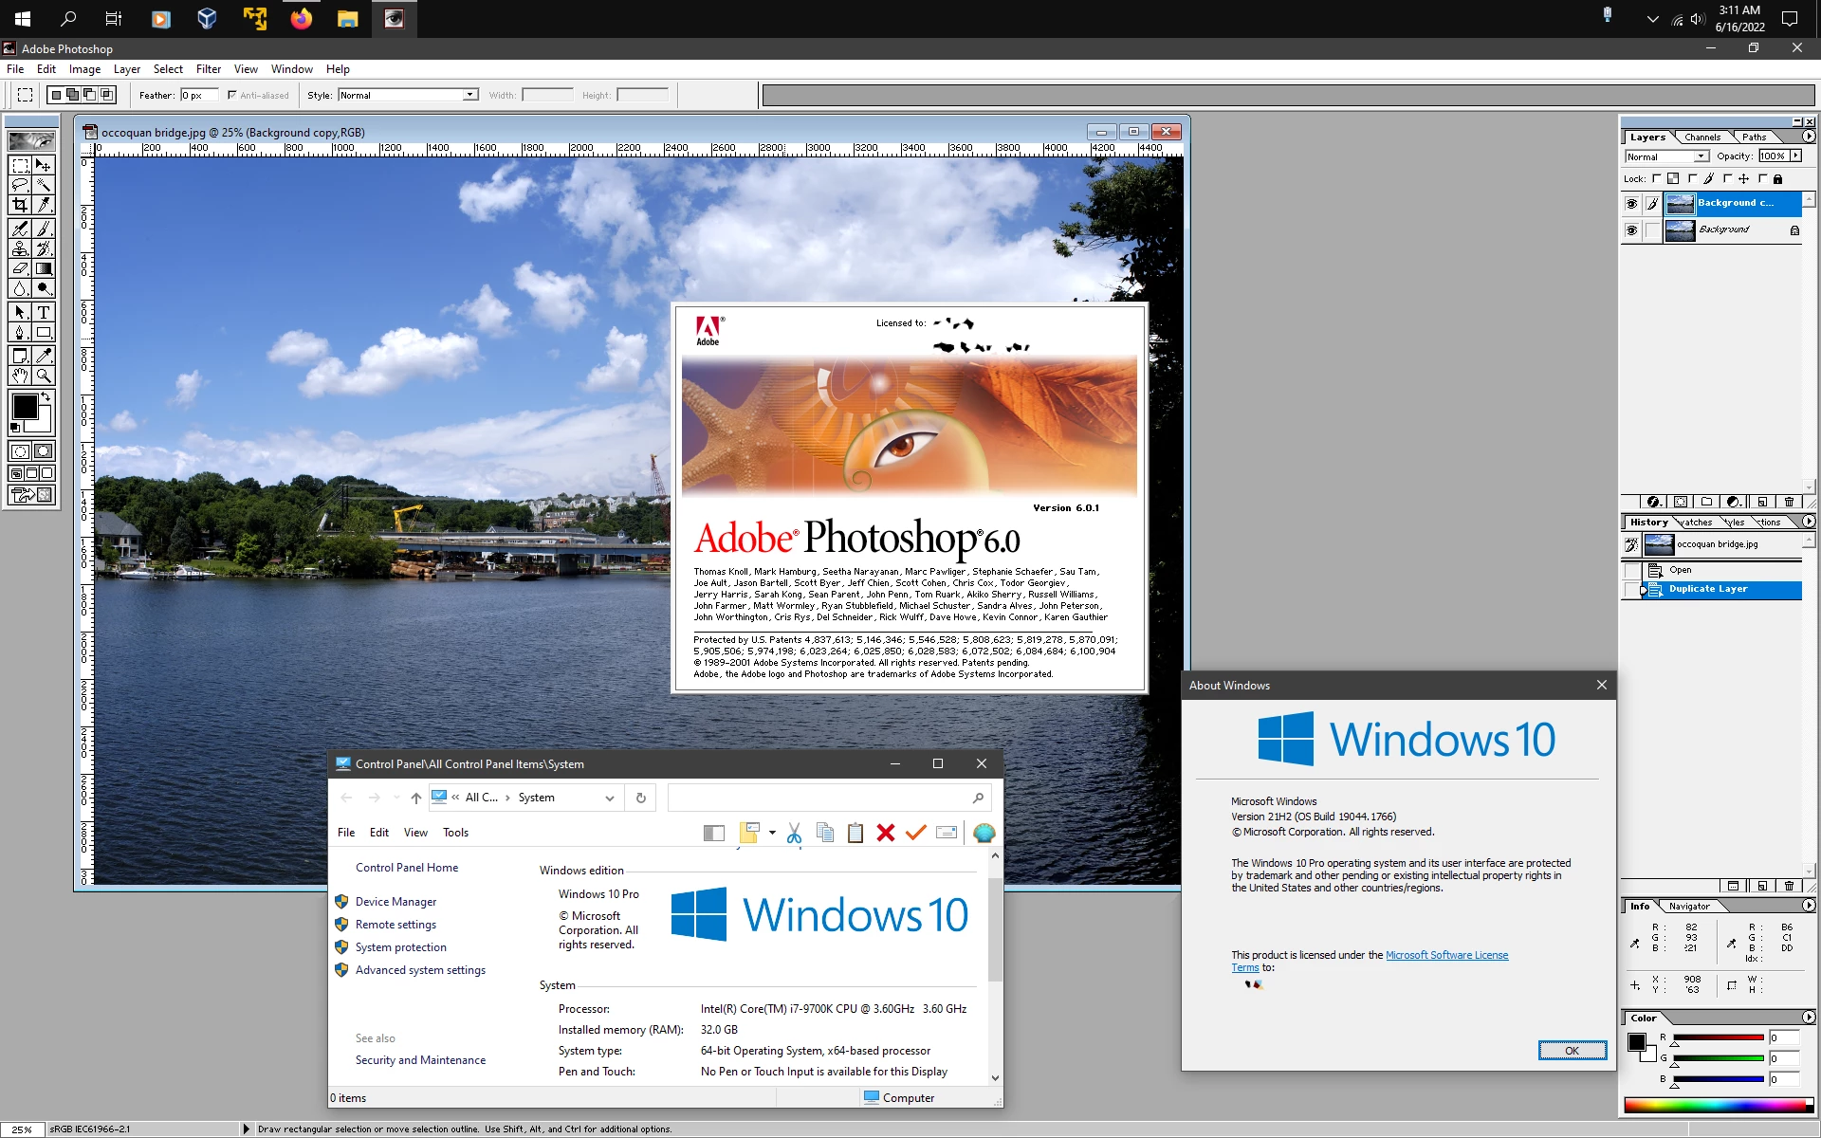Viewport: 1821px width, 1138px height.
Task: Open the Filter menu
Action: click(209, 69)
